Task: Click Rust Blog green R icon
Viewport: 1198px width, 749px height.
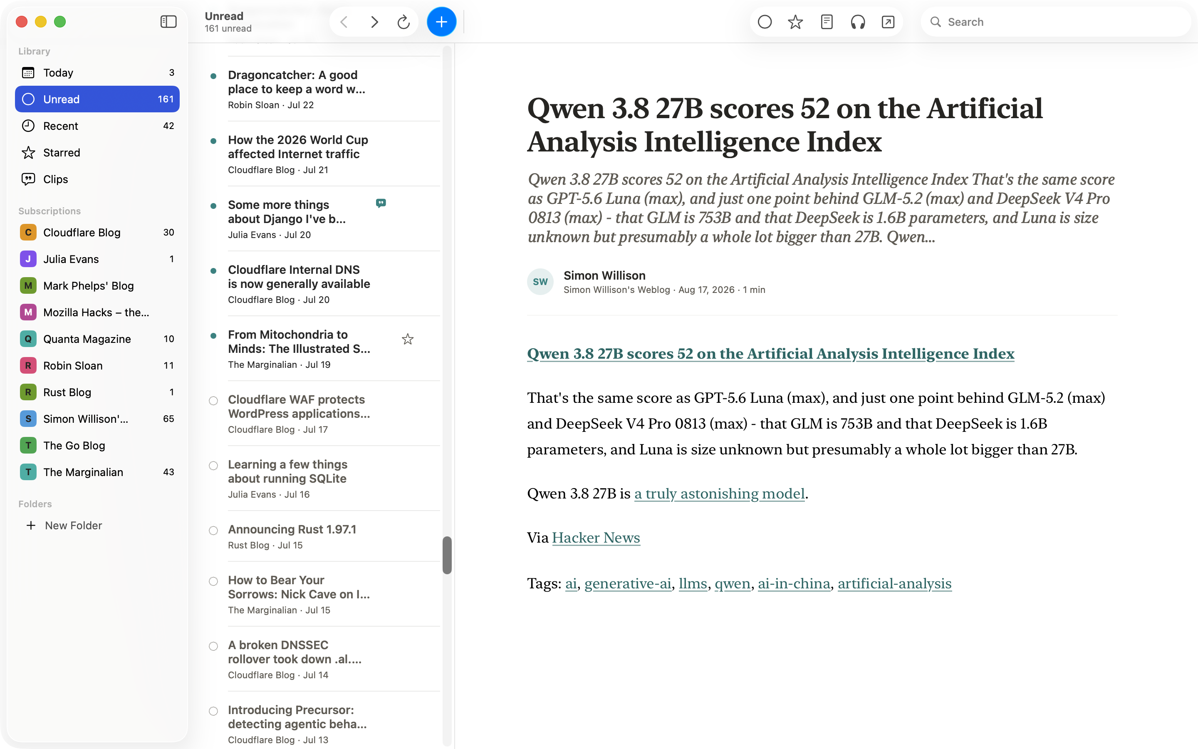Action: pyautogui.click(x=28, y=392)
